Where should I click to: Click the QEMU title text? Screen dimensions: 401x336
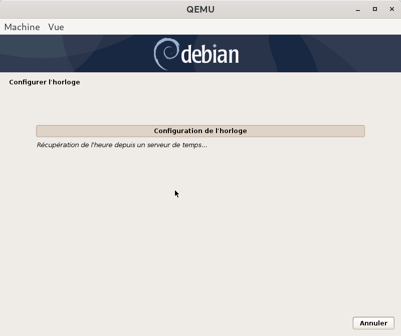pyautogui.click(x=200, y=9)
